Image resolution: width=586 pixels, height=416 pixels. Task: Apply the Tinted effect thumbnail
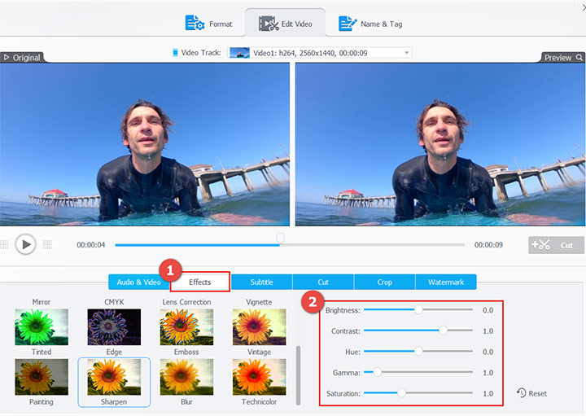42,326
